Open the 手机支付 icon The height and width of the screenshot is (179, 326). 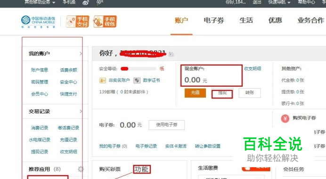[x=78, y=21]
